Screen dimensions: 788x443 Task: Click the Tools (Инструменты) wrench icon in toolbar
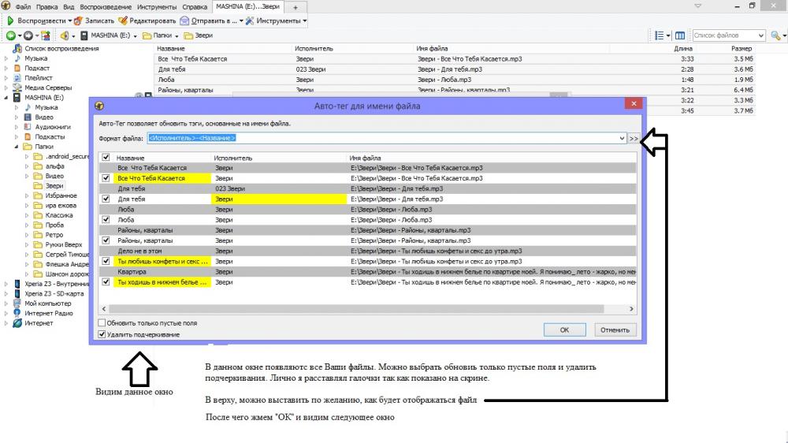pos(250,20)
